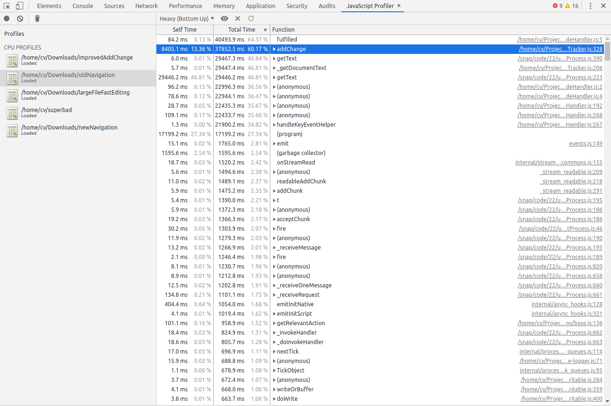This screenshot has height=406, width=611.
Task: Restore all functions with the refresh icon
Action: pyautogui.click(x=250, y=18)
